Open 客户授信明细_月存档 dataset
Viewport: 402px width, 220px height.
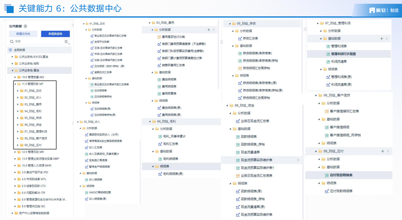[x=345, y=135]
